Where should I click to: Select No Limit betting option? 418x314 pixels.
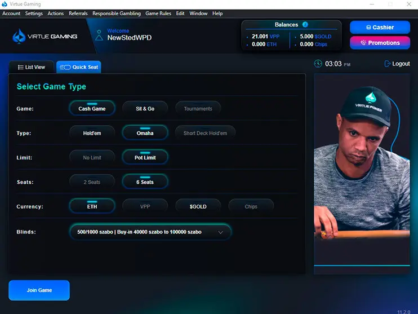pos(92,158)
